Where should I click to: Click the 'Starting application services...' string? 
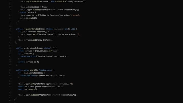53,84
